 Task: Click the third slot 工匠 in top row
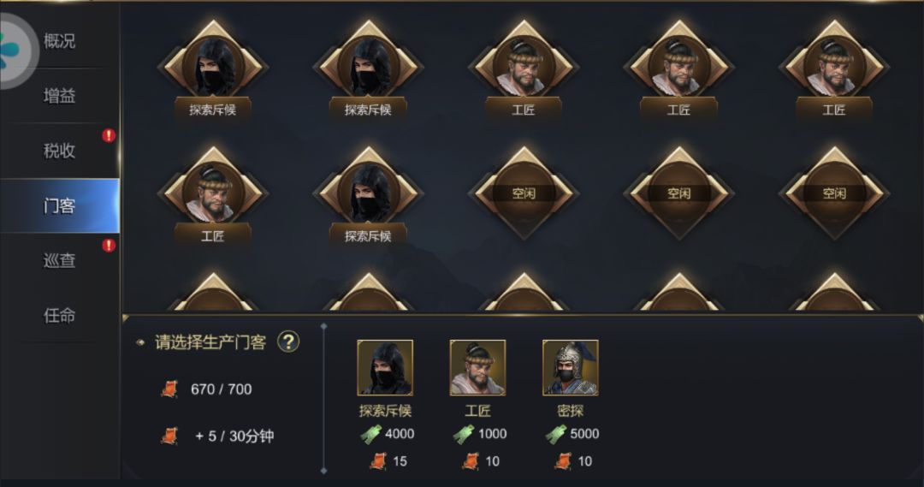pyautogui.click(x=524, y=68)
